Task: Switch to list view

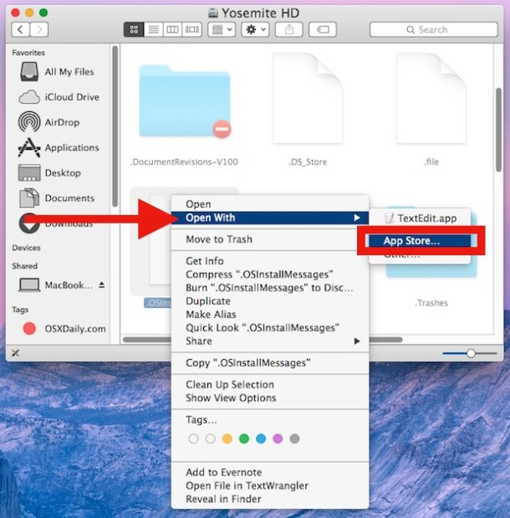Action: (x=153, y=30)
